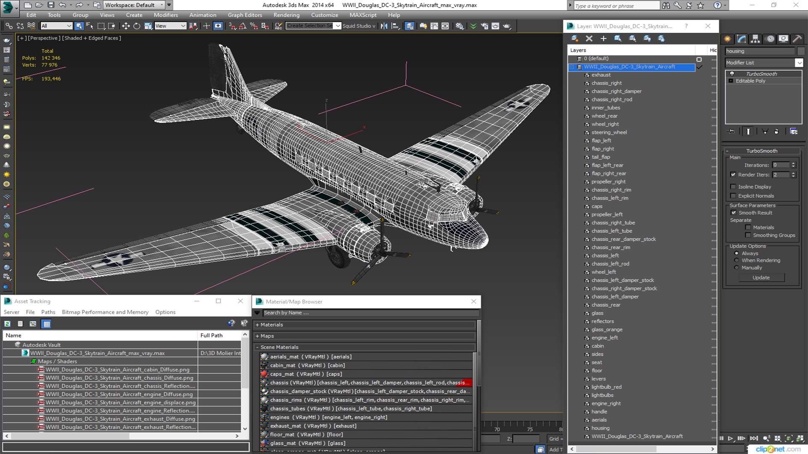Viewport: 808px width, 454px height.
Task: Click Select Highlighted Objects icon in Layer dialog
Action: tap(618, 39)
